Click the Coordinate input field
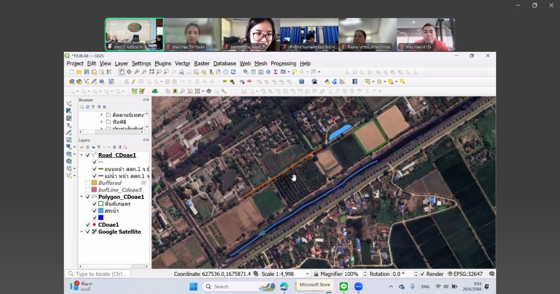This screenshot has width=560, height=294. pyautogui.click(x=226, y=274)
